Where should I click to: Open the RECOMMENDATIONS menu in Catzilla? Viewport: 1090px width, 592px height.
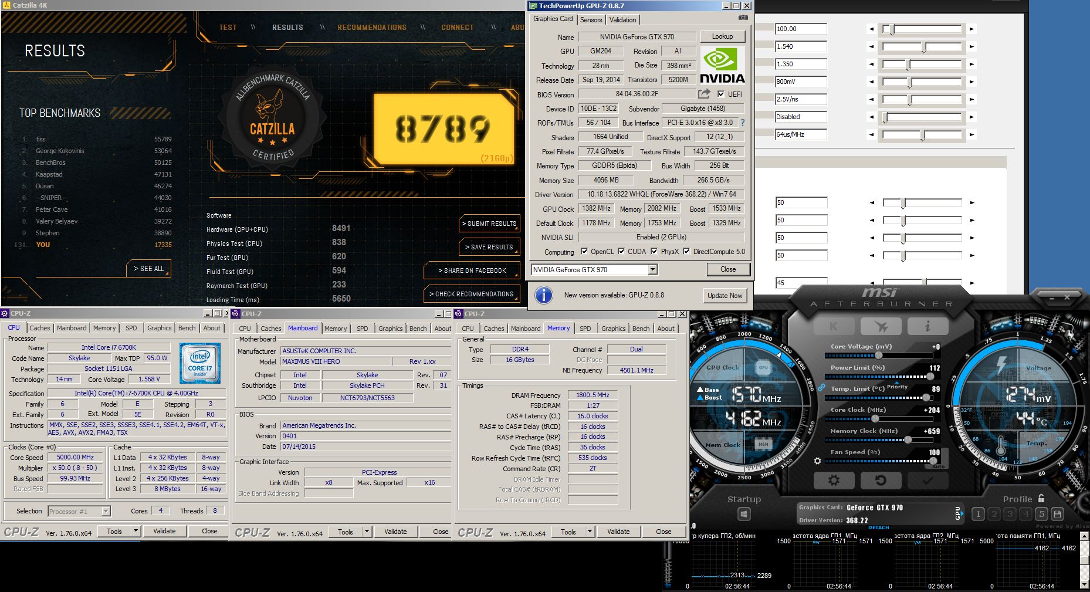[372, 28]
